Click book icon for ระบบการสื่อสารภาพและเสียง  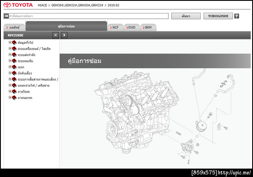coord(14,79)
